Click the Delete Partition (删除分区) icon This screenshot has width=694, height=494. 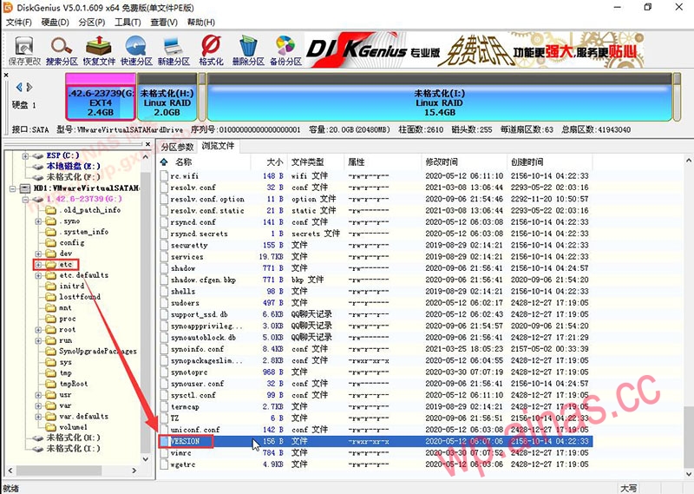[248, 50]
